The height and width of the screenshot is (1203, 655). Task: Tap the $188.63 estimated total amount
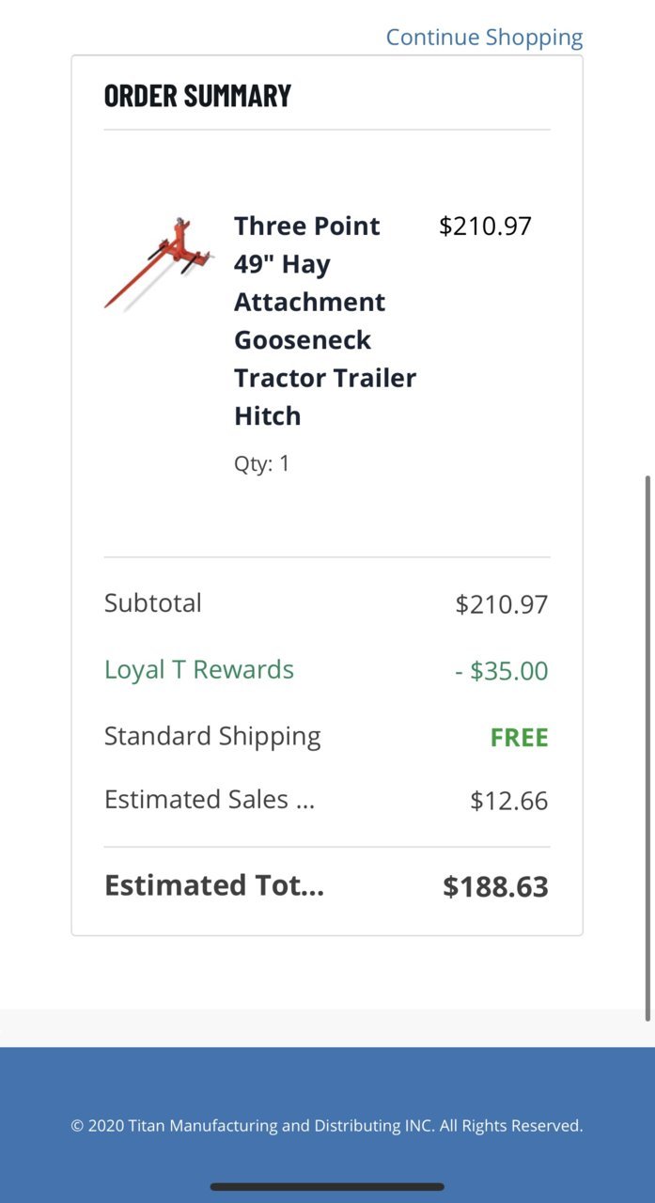point(496,886)
